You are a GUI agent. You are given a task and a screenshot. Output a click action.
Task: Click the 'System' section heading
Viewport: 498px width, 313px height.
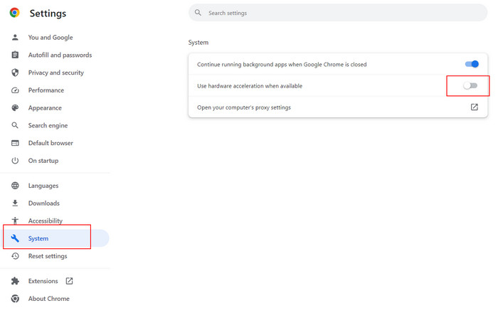(198, 43)
